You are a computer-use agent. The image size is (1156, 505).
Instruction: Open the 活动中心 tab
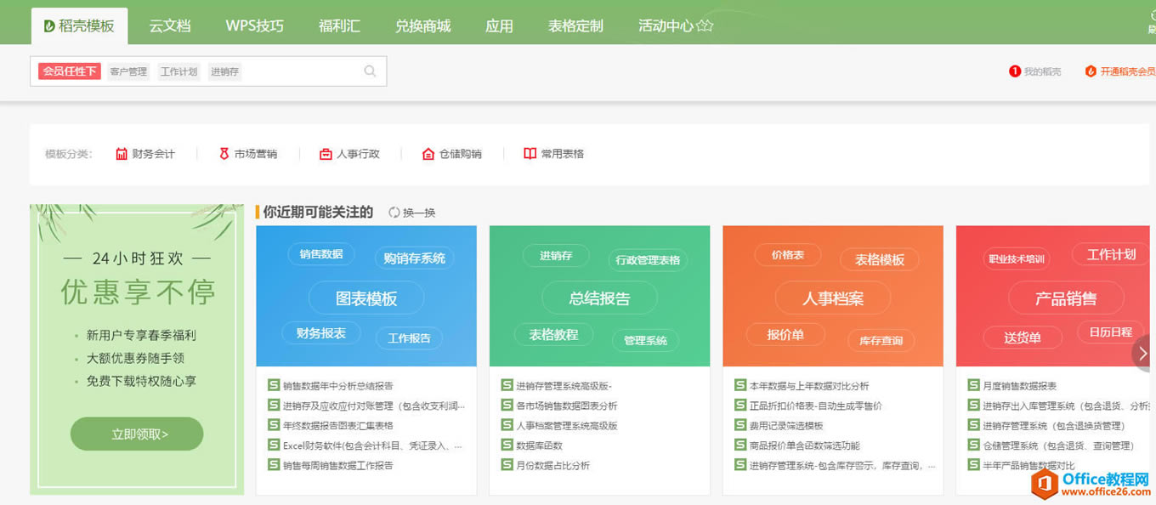[666, 26]
